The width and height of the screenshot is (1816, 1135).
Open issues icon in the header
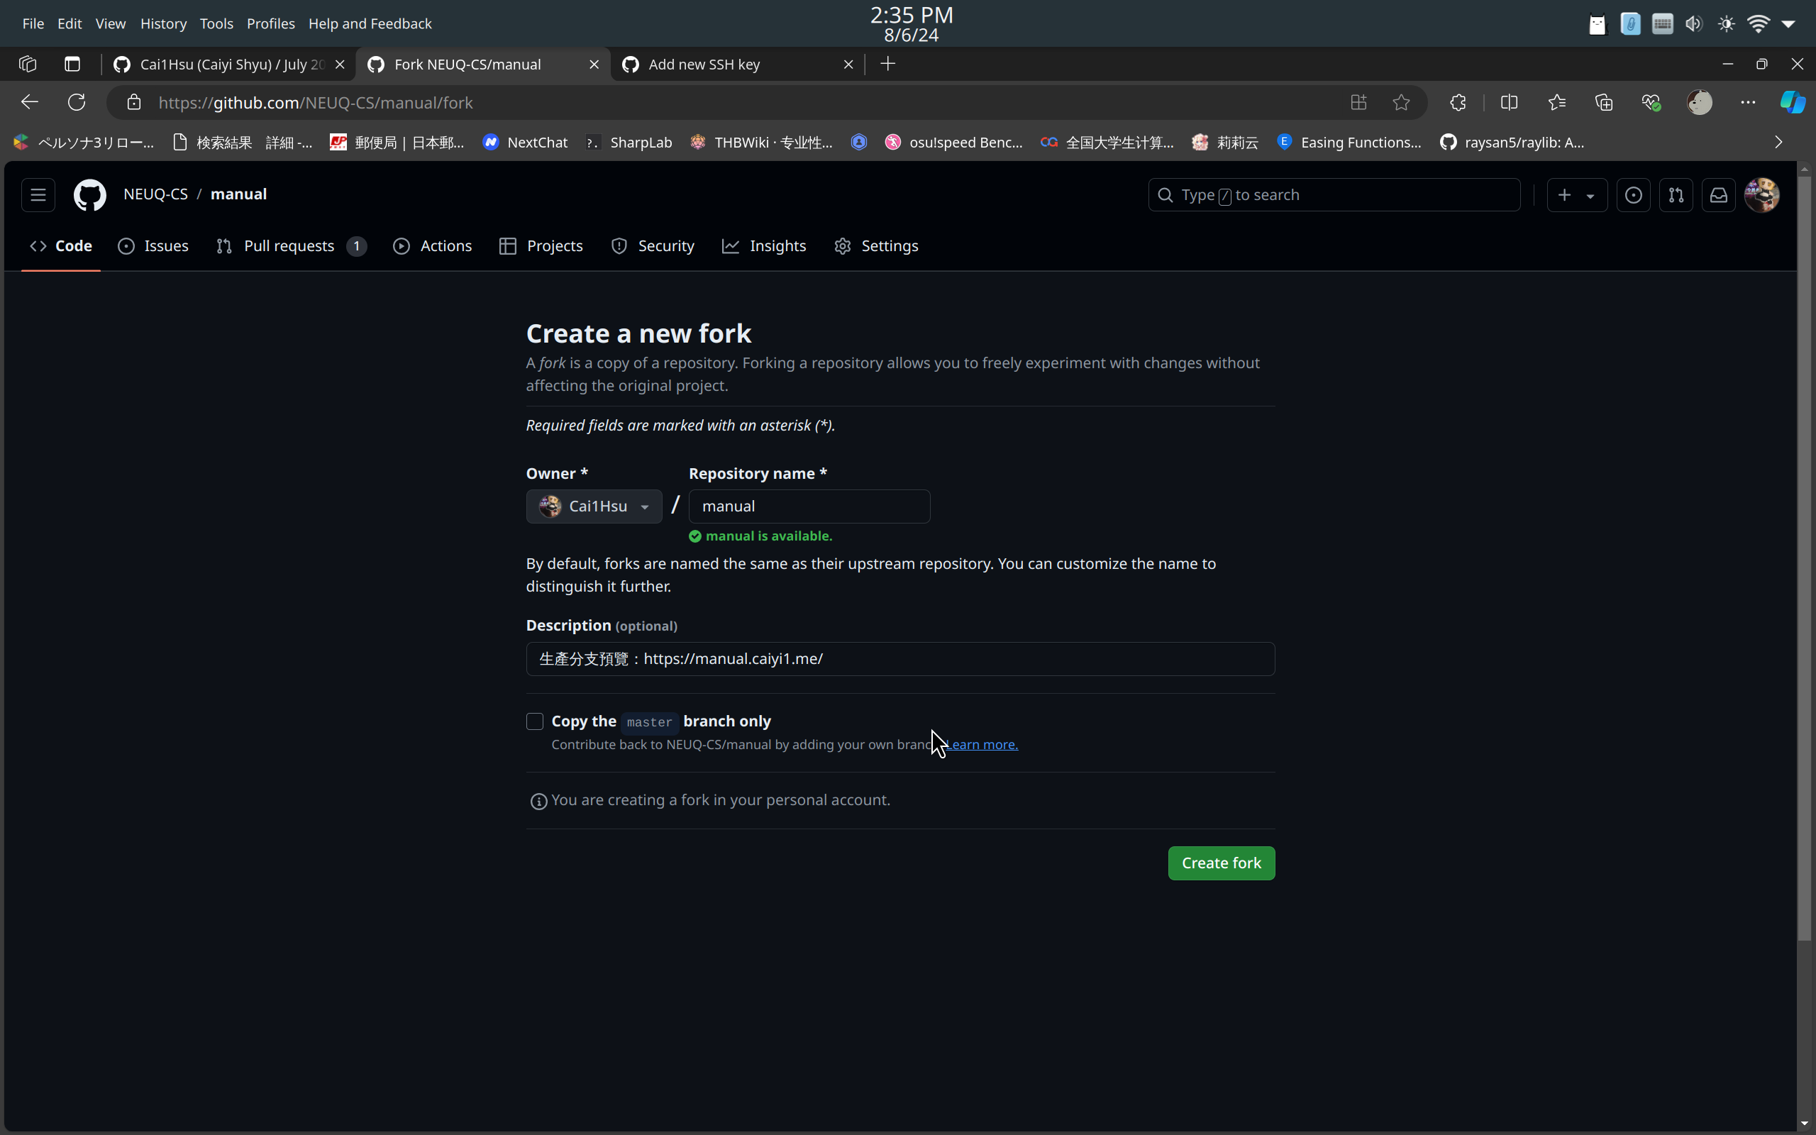[1633, 195]
